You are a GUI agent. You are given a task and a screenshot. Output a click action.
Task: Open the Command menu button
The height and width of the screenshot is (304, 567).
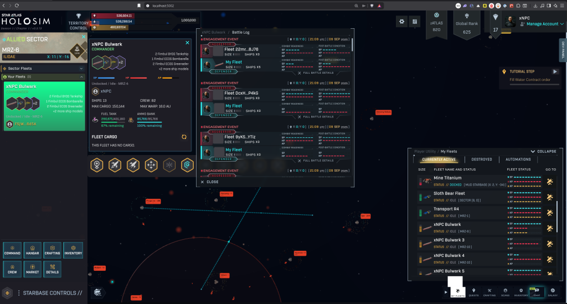pos(12,250)
